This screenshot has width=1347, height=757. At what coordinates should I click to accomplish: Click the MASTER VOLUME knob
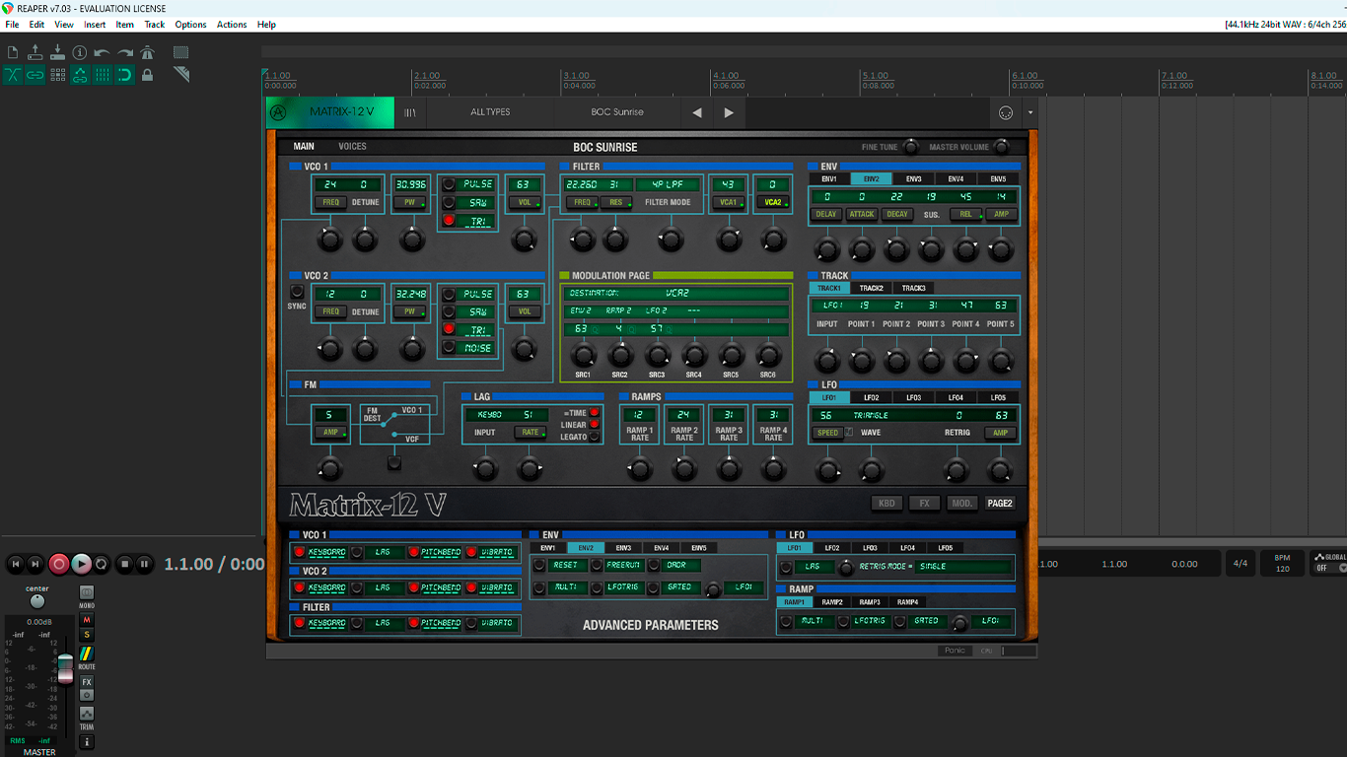(1001, 147)
